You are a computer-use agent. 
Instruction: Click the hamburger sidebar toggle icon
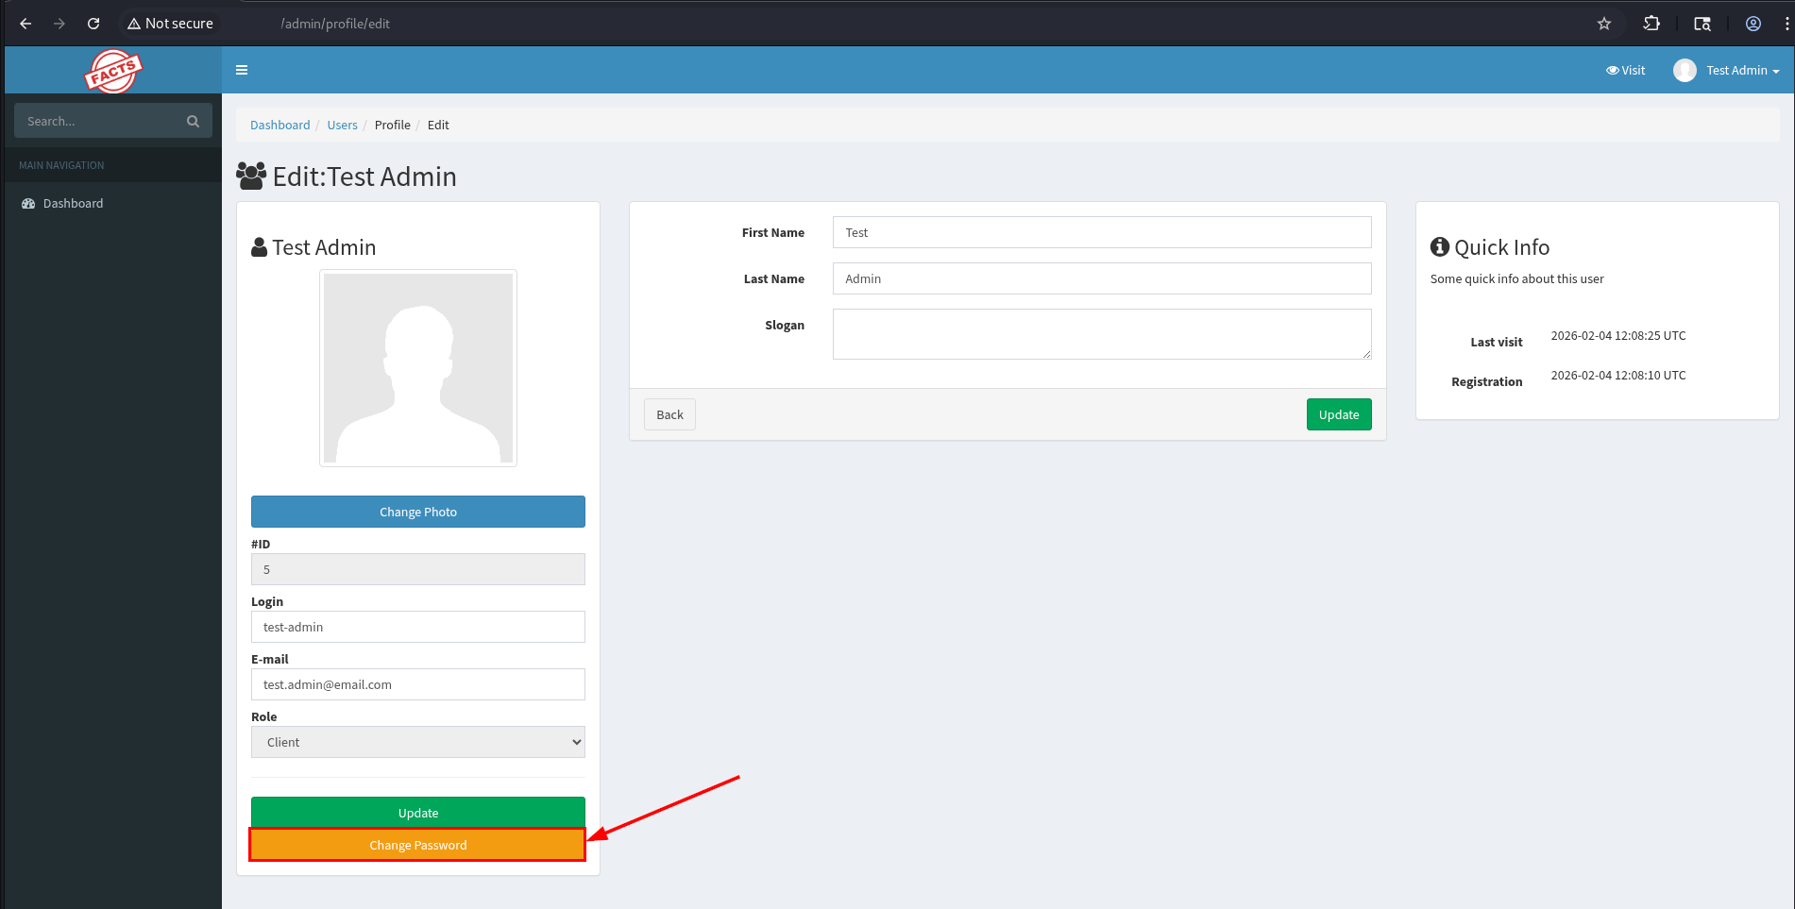242,70
